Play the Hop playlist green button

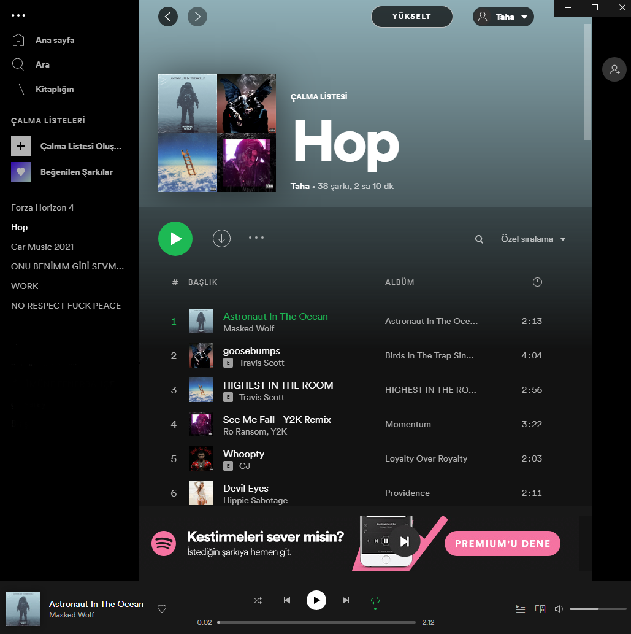tap(175, 239)
